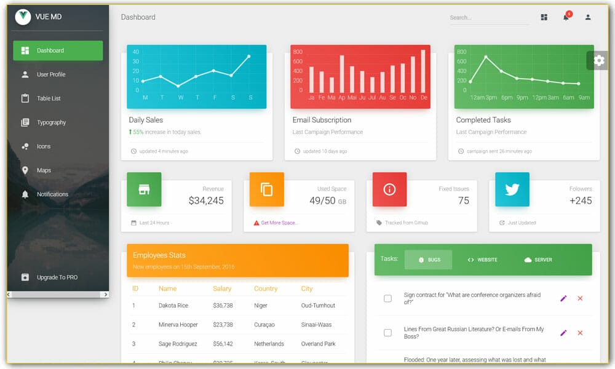Edit the sign contract task with pencil icon
615x369 pixels.
coord(563,298)
